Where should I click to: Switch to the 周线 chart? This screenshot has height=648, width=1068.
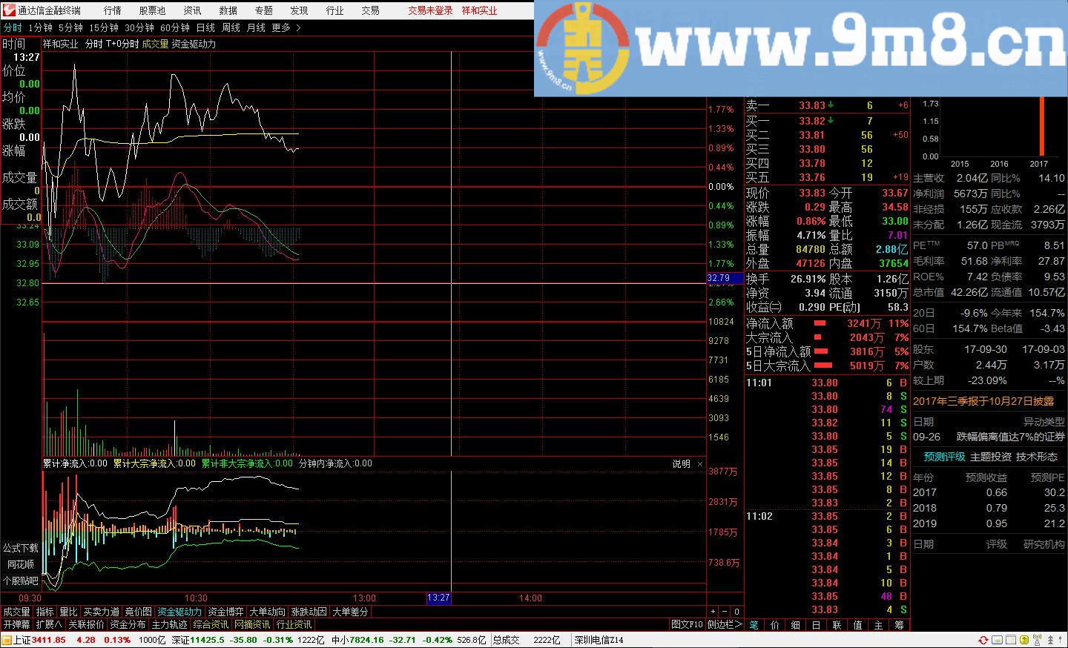coord(231,27)
